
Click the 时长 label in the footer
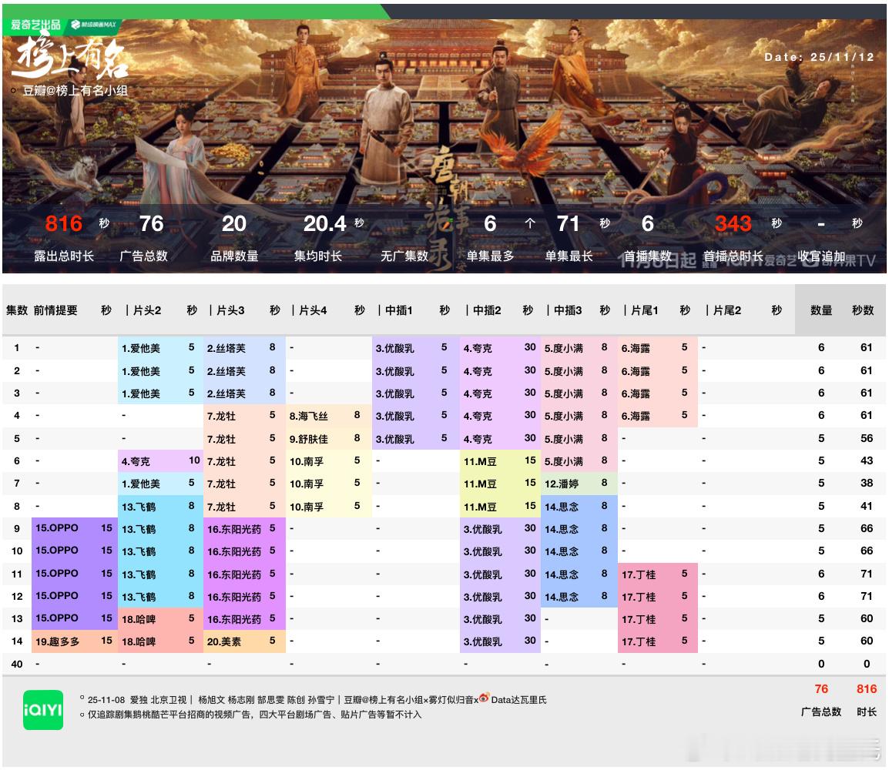[867, 711]
